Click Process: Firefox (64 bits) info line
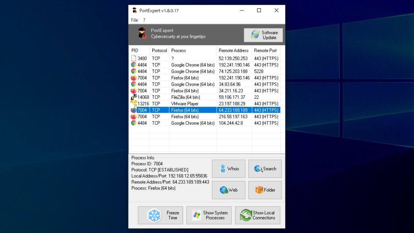Screen dimensions: 414x233 [x=153, y=188]
